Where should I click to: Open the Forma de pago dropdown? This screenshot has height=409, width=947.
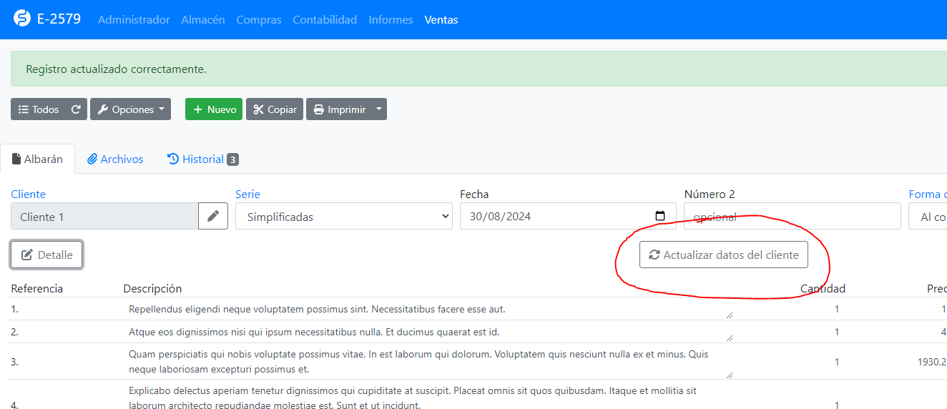(928, 216)
